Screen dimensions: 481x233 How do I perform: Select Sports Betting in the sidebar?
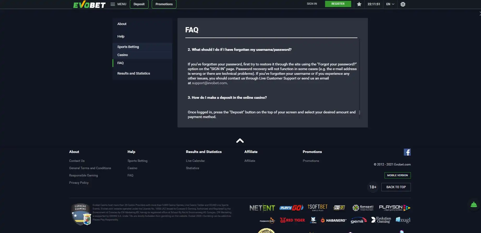click(128, 47)
